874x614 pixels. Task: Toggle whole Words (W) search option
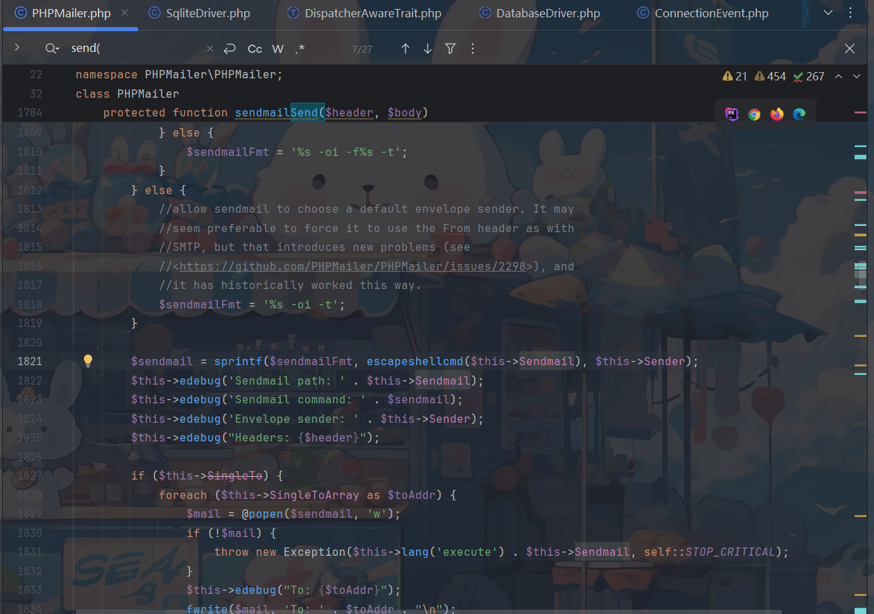click(278, 49)
